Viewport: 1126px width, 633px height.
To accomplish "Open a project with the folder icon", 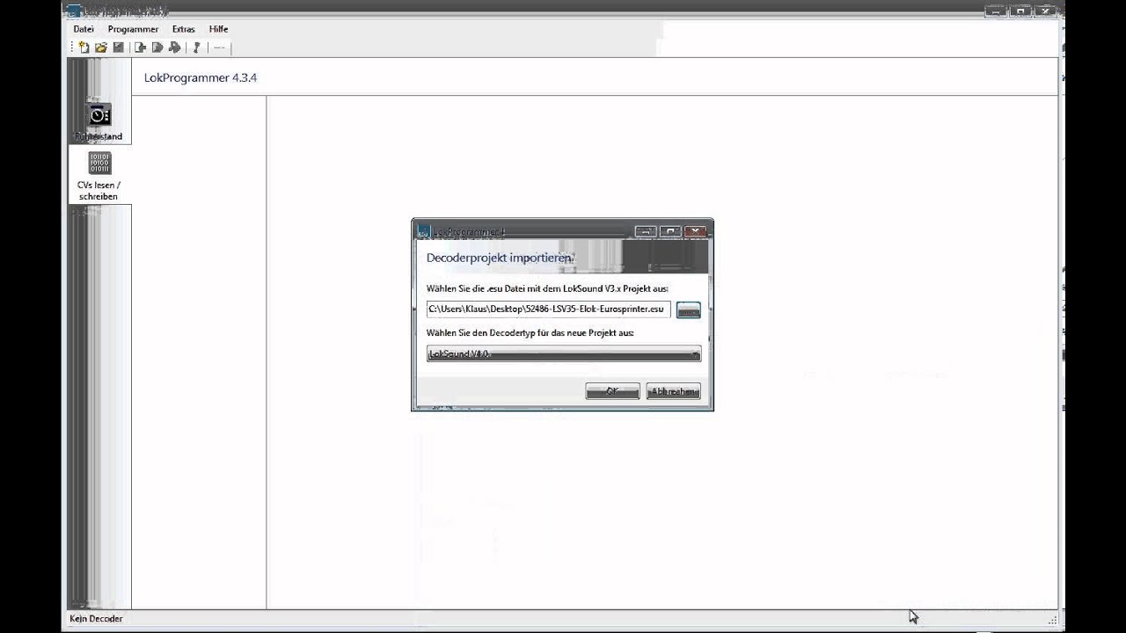I will [x=101, y=47].
